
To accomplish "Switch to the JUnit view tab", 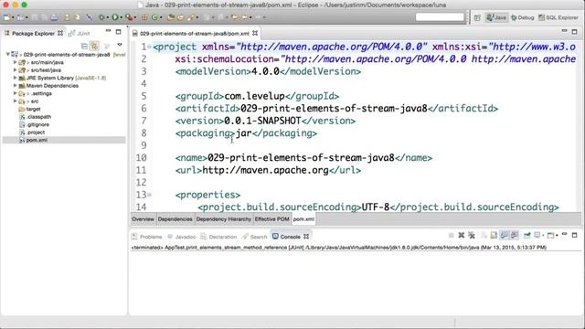I will [80, 33].
